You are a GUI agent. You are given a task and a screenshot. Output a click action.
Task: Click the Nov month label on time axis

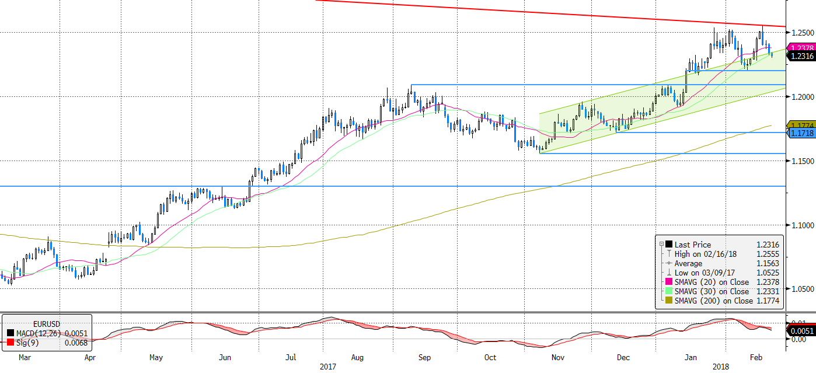coord(558,356)
